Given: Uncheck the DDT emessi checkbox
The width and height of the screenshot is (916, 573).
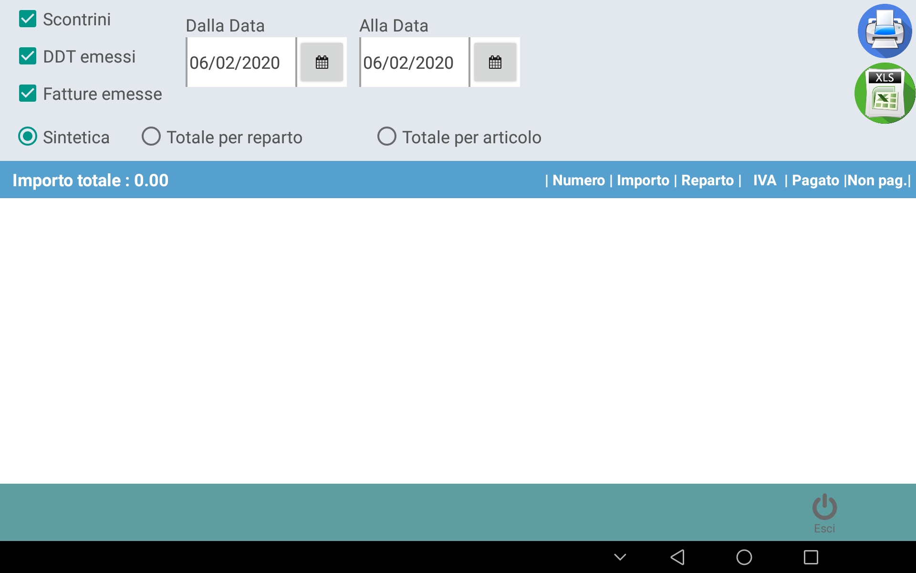Looking at the screenshot, I should (x=28, y=56).
